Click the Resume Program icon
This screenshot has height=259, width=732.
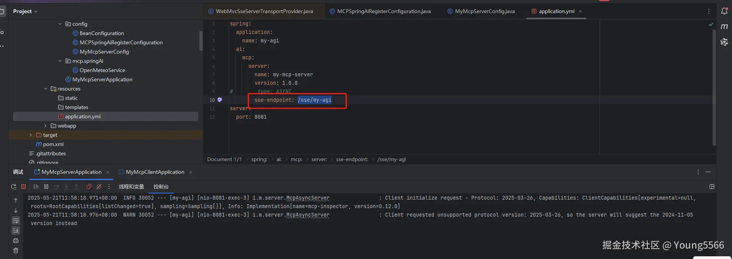[x=36, y=187]
